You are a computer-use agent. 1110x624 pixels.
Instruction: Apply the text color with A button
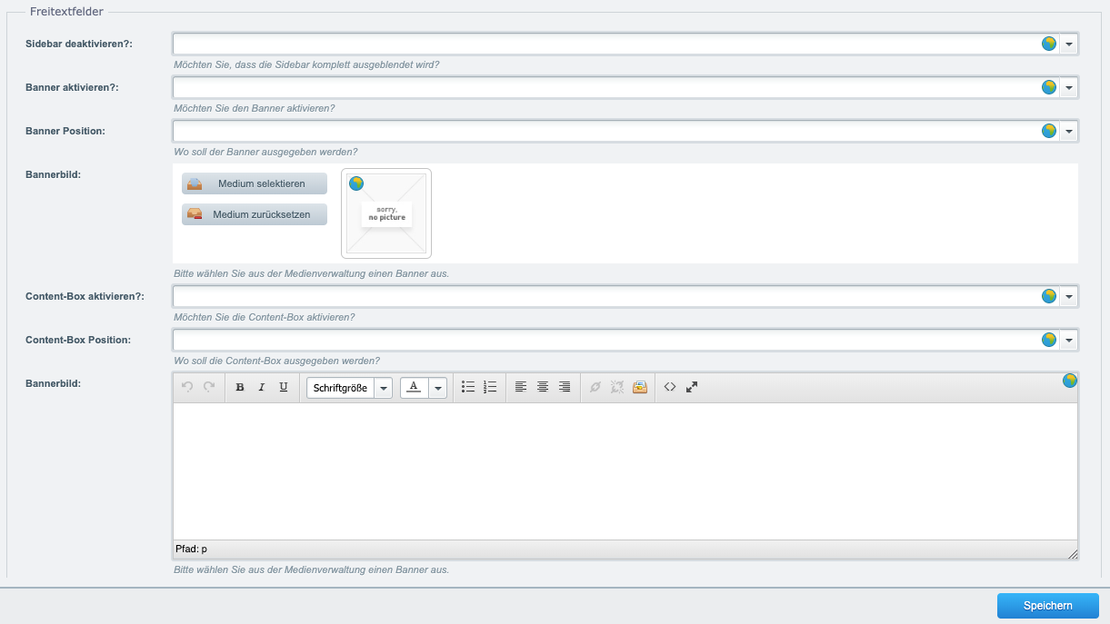415,388
